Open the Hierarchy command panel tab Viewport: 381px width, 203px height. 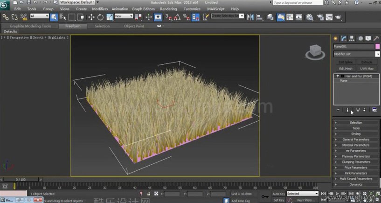coord(352,38)
